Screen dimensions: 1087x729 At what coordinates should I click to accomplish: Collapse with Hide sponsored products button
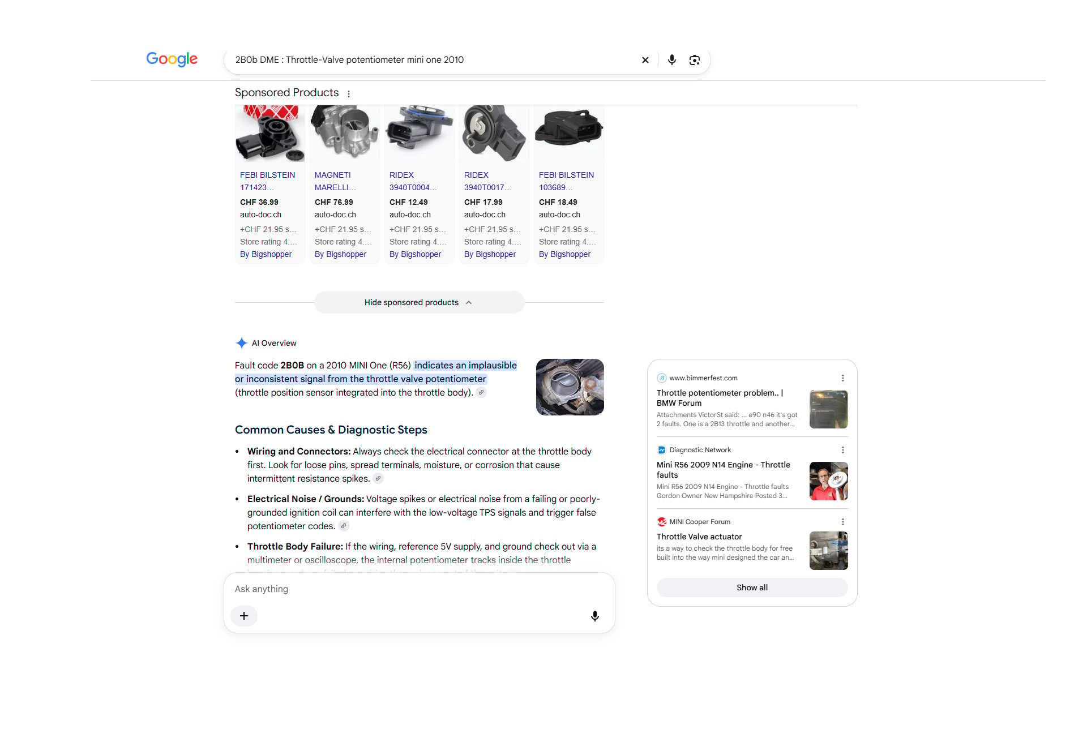click(419, 302)
